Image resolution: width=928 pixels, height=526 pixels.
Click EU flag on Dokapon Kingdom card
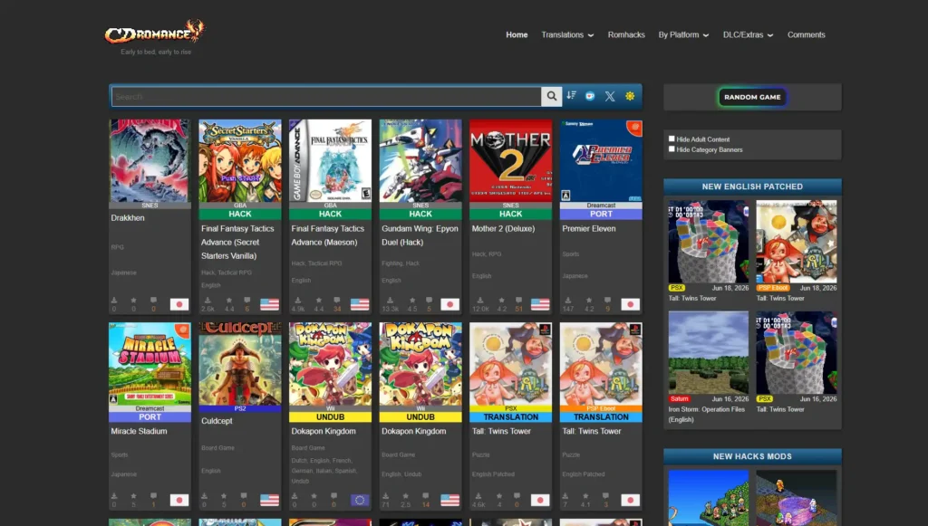(x=359, y=500)
